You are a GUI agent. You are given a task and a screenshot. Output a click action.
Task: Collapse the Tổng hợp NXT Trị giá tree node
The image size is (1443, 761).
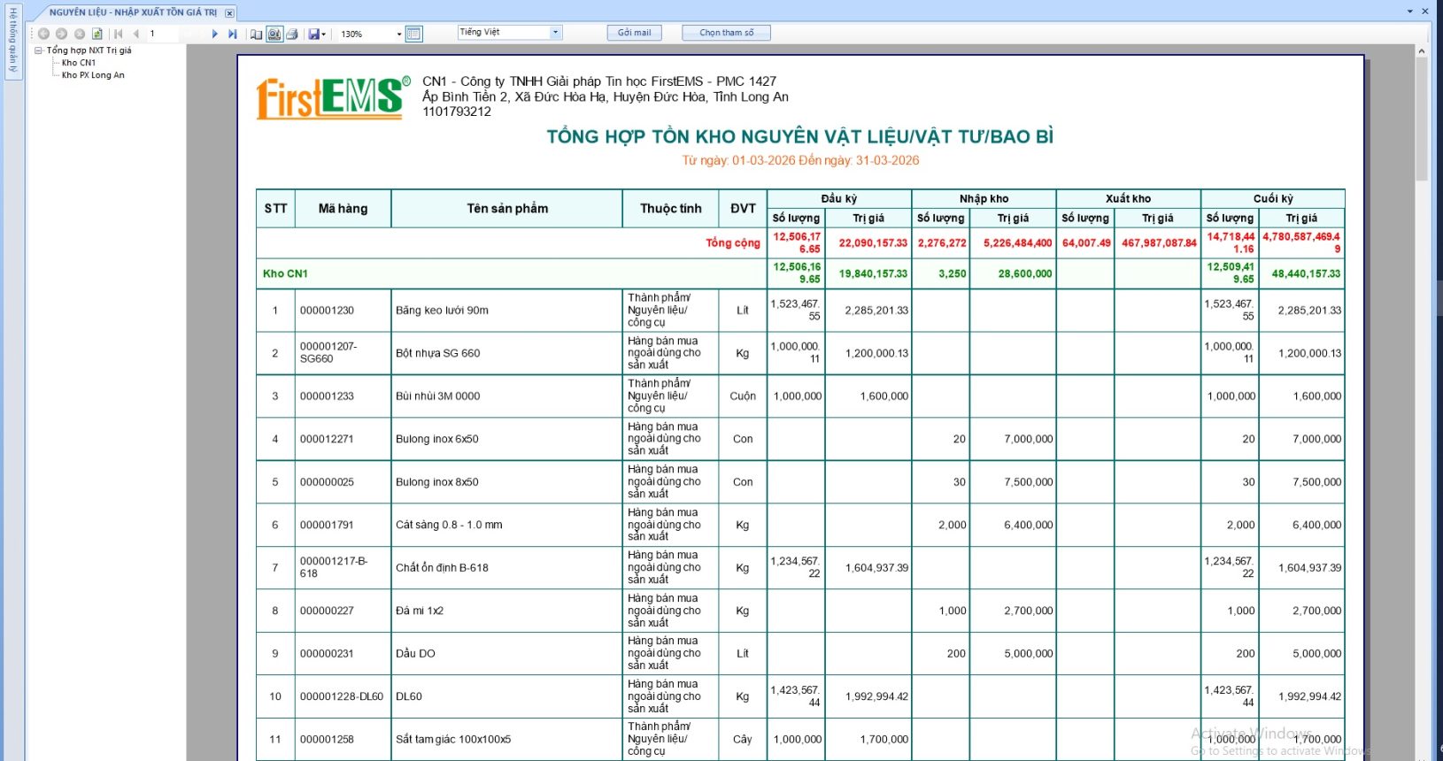click(39, 50)
